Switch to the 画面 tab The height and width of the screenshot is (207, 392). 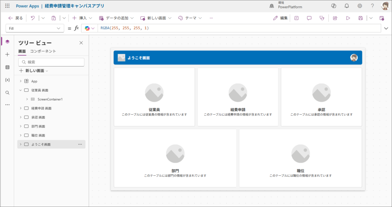click(22, 51)
